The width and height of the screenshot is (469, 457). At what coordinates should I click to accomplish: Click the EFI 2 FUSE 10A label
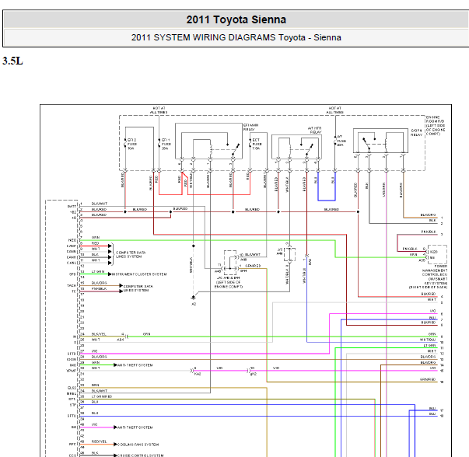pos(132,144)
